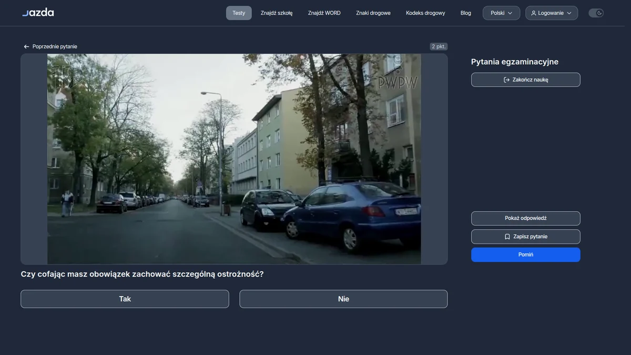
Task: Expand the Logowanie dropdown menu
Action: [x=552, y=13]
